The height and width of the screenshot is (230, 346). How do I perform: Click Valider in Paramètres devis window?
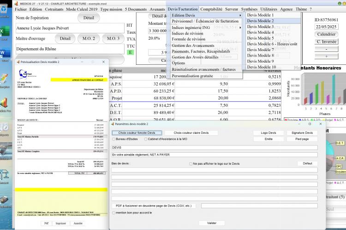212,223
